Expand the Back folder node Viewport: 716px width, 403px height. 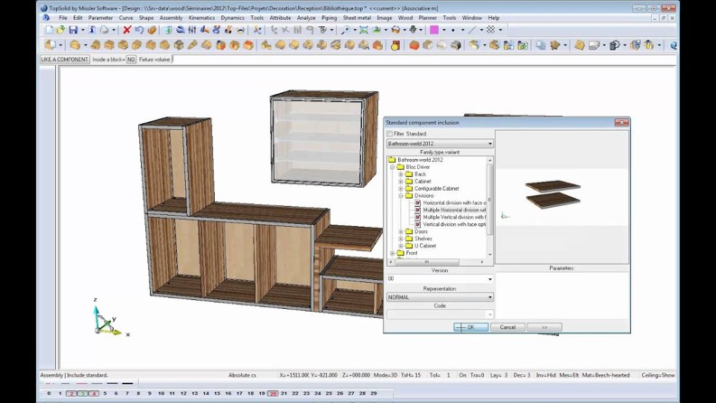[x=401, y=174]
